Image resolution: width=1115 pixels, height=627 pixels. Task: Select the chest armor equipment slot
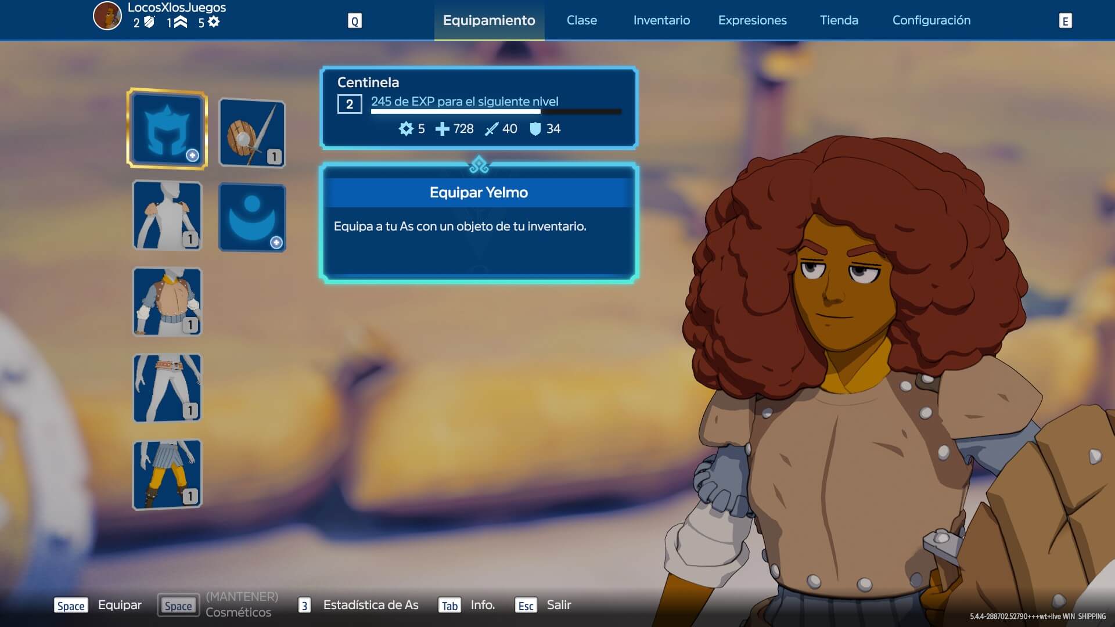click(167, 302)
